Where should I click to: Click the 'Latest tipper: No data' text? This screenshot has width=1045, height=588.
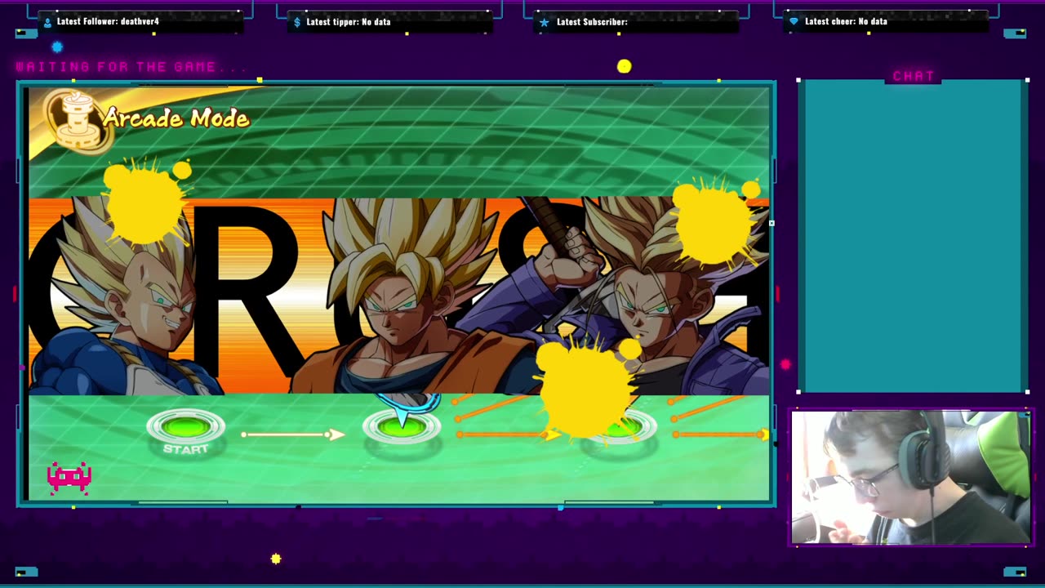coord(349,22)
